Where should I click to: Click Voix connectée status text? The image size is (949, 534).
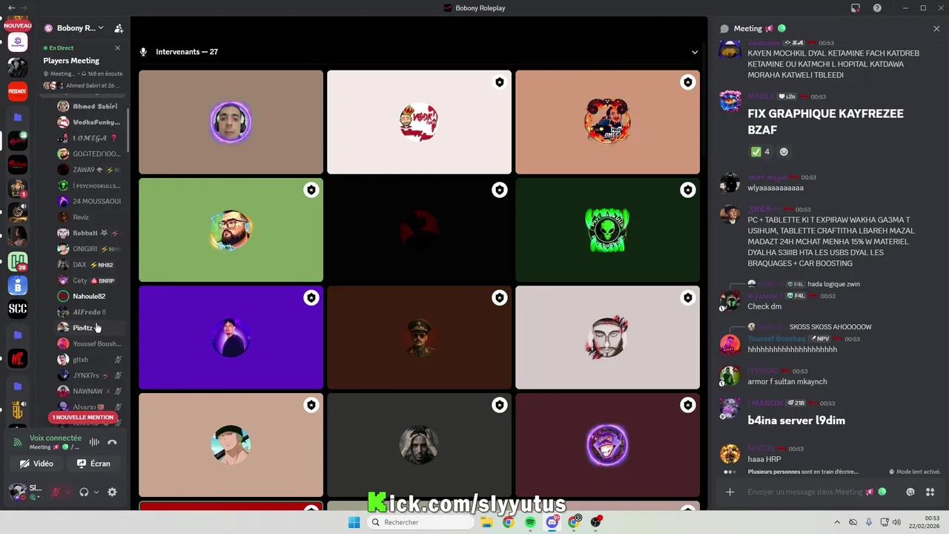point(56,438)
